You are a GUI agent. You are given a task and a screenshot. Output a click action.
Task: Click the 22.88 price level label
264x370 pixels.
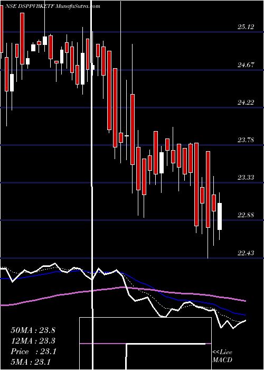[x=246, y=215]
